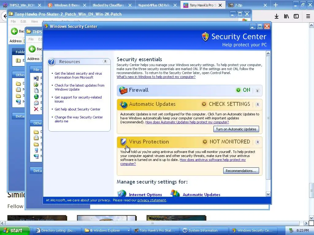
Task: Switch to the Mupen64Plus Old Releases tab
Action: (155, 5)
